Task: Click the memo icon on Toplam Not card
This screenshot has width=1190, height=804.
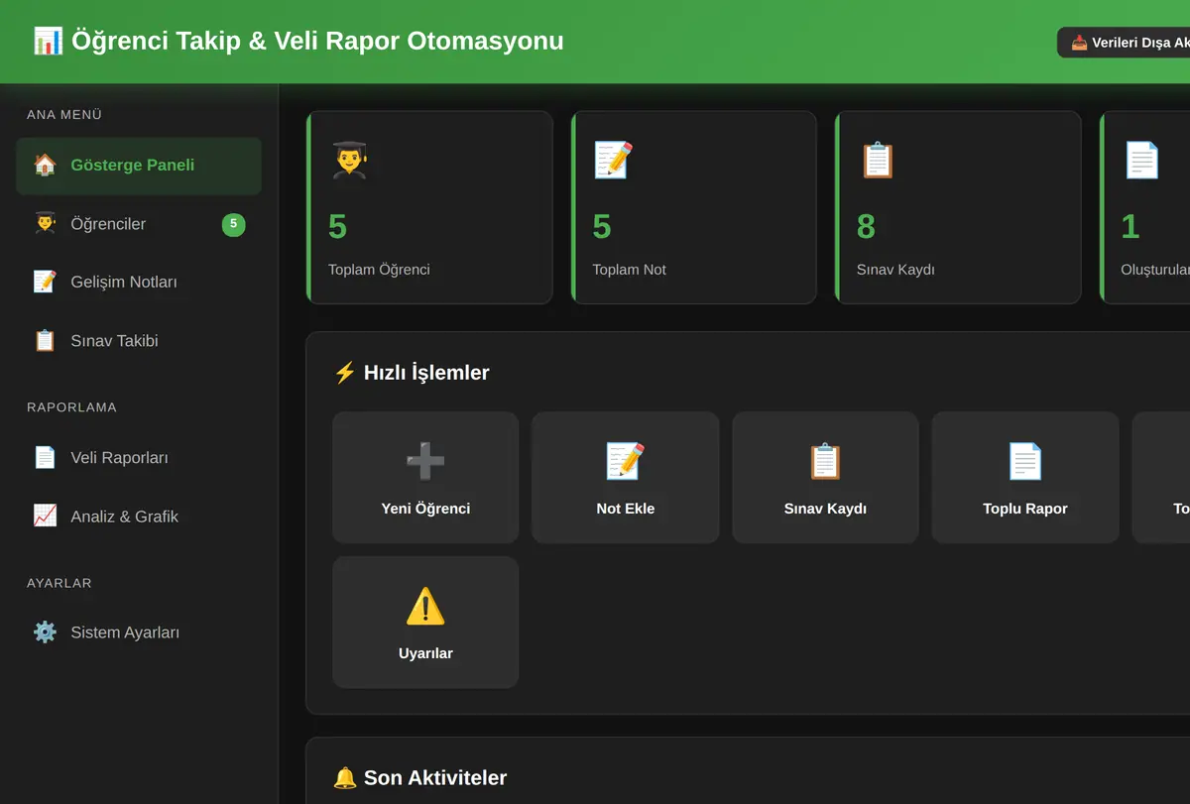Action: (613, 160)
